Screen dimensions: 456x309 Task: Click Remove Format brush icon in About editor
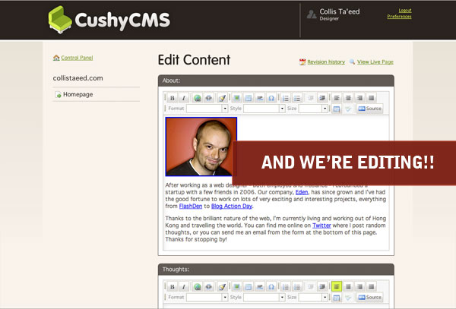222,98
